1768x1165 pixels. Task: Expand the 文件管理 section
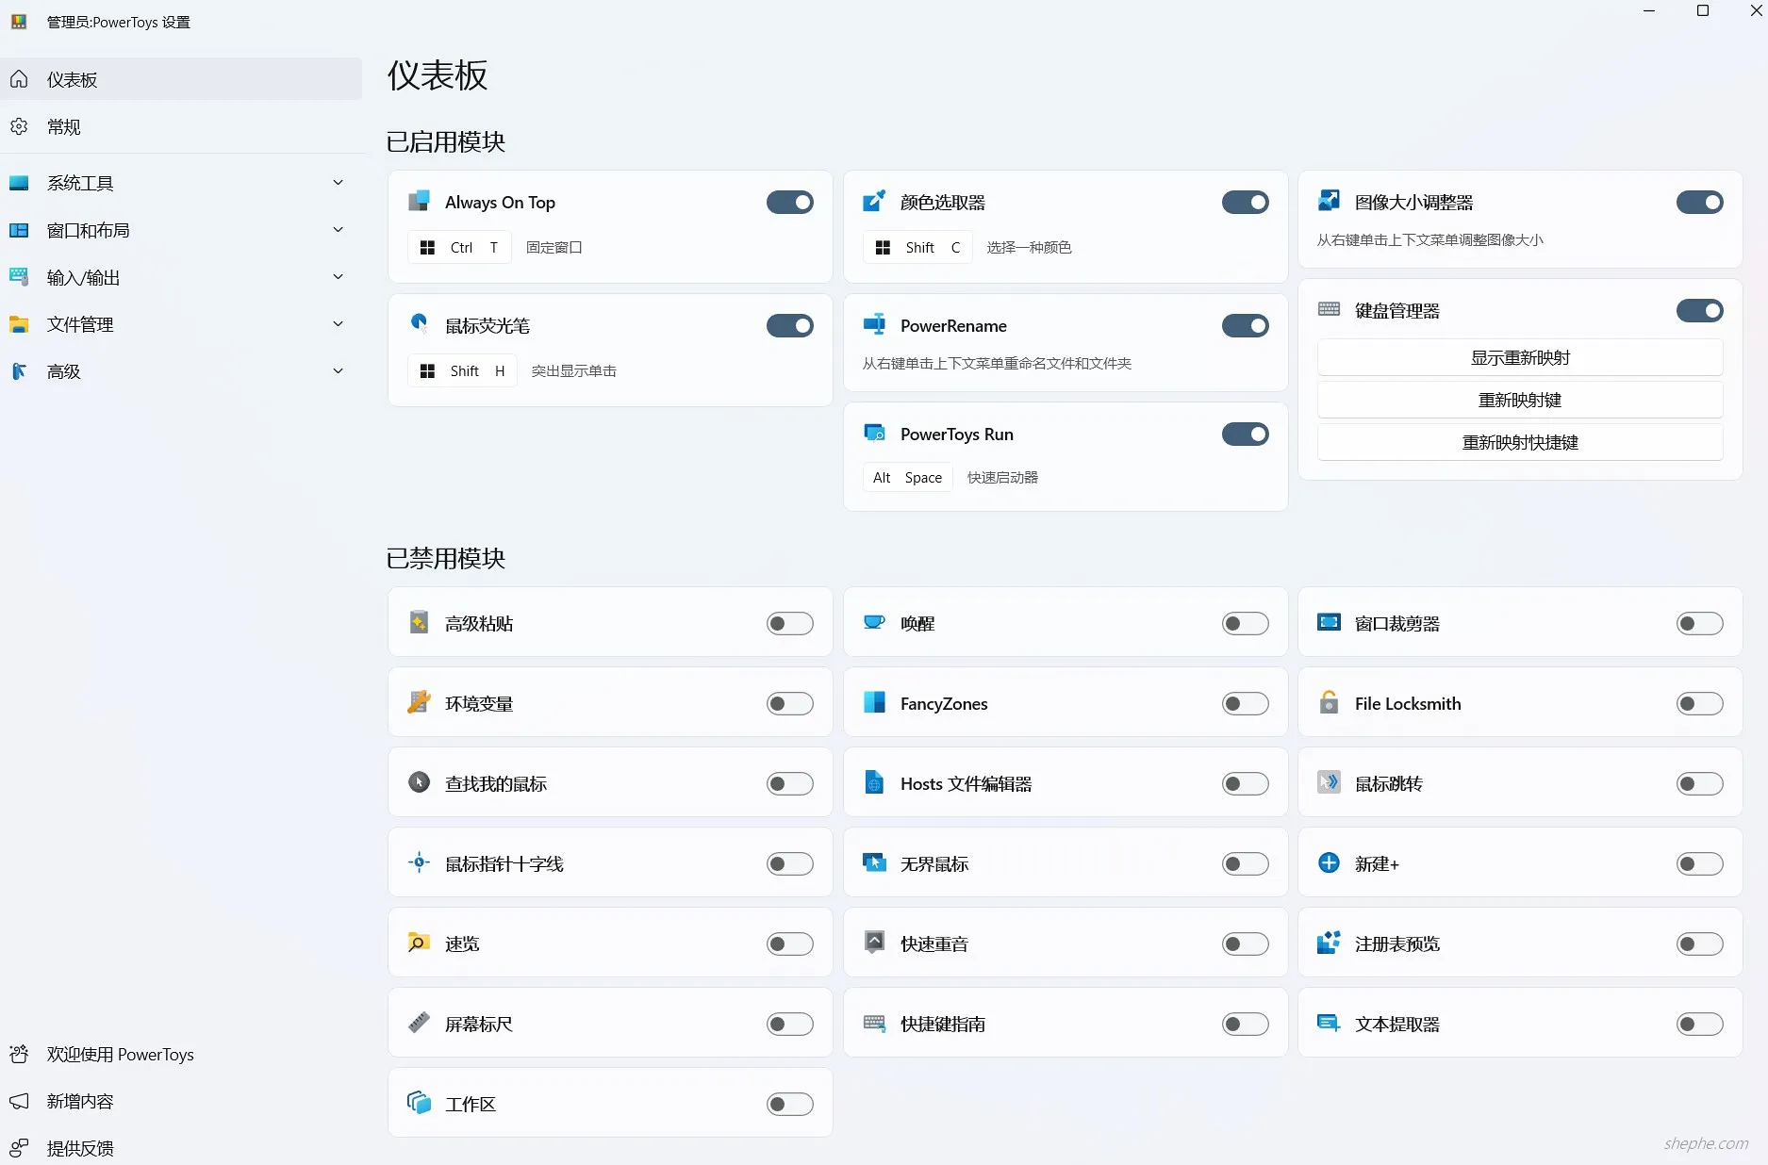(338, 323)
